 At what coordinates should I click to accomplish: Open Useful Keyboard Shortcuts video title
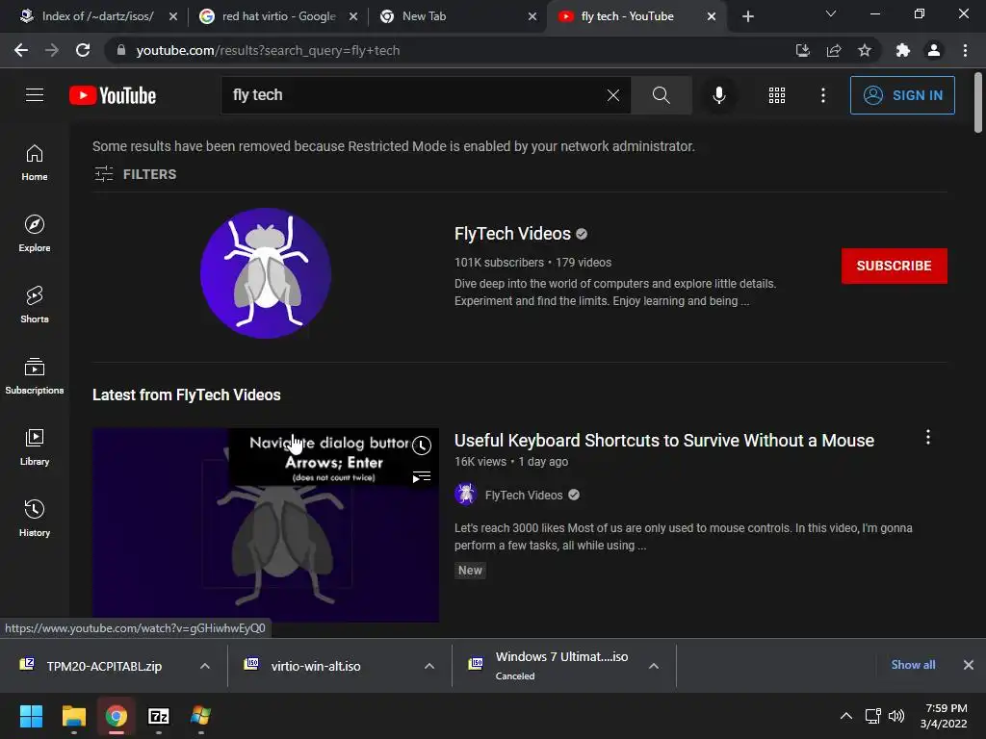(x=664, y=441)
